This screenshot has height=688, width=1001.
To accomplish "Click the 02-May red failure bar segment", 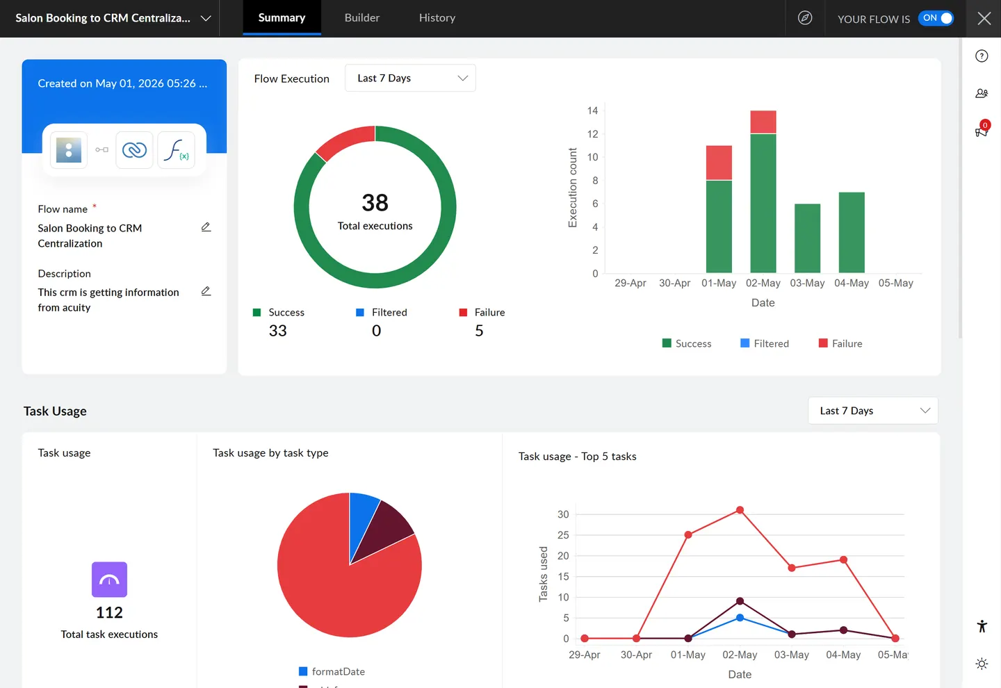I will pos(763,122).
